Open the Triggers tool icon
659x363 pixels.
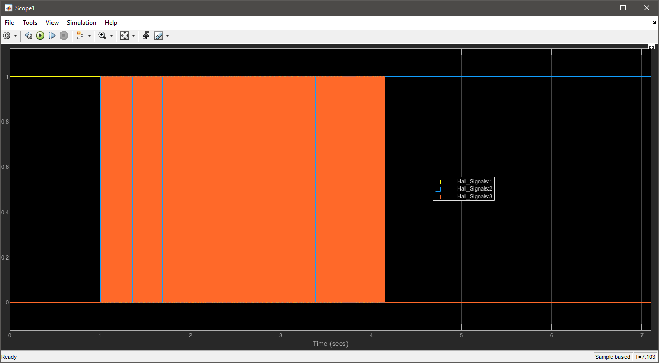[x=146, y=36]
